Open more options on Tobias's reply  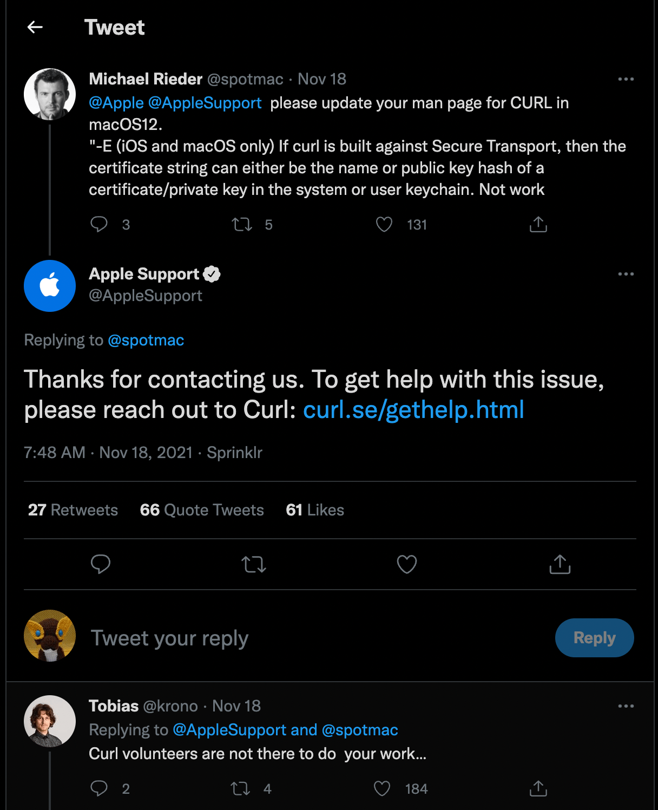(x=626, y=706)
